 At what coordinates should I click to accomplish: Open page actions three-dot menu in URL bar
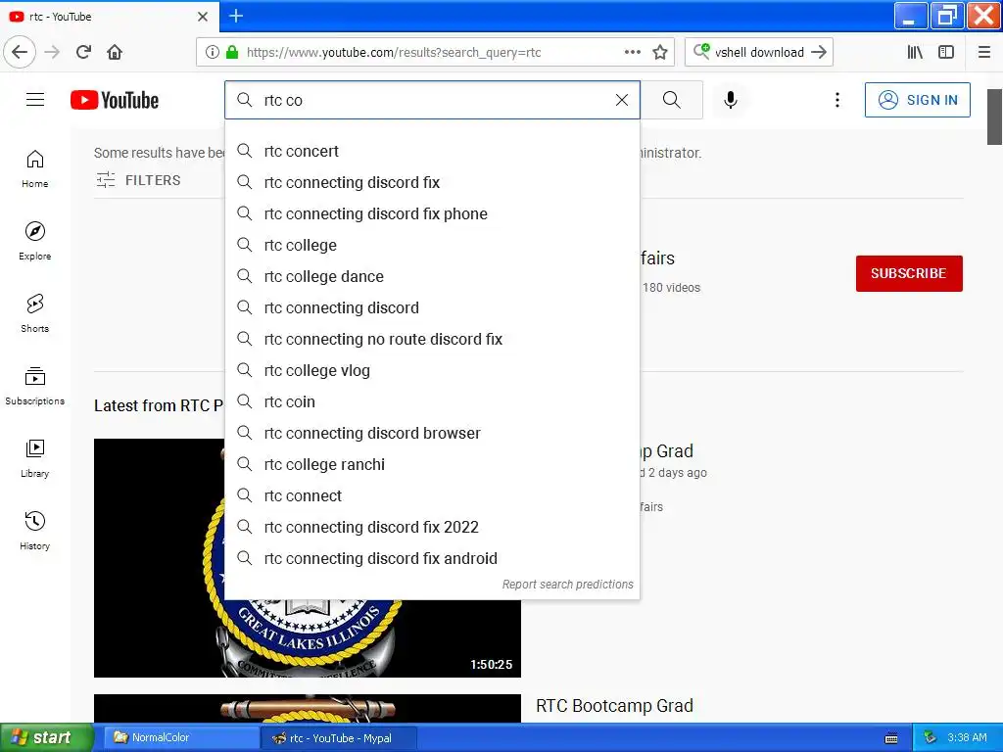click(633, 52)
